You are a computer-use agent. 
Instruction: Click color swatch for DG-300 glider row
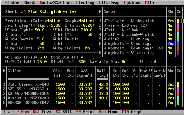(178, 103)
